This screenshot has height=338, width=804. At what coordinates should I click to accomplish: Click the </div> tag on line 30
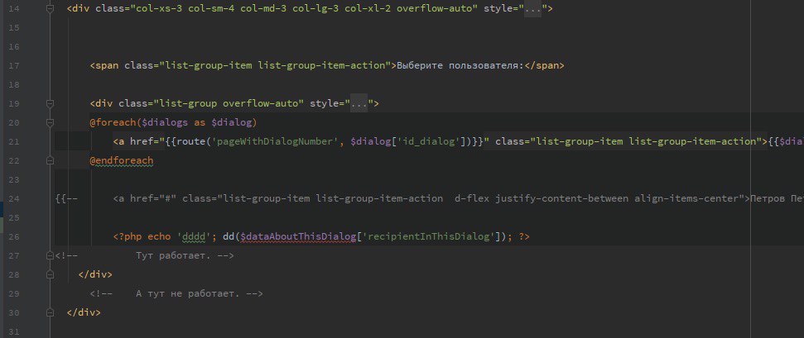click(x=84, y=312)
